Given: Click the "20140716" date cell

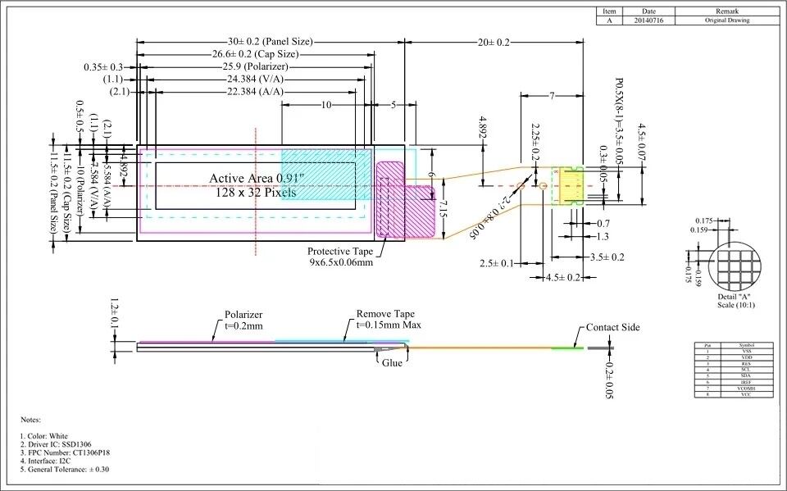Looking at the screenshot, I should click(648, 20).
